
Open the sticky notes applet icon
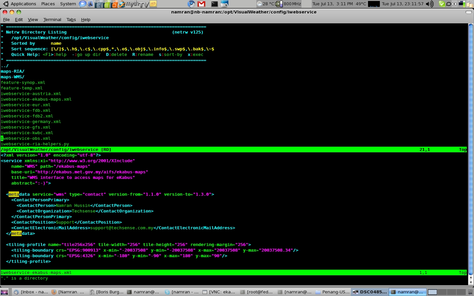(x=153, y=4)
